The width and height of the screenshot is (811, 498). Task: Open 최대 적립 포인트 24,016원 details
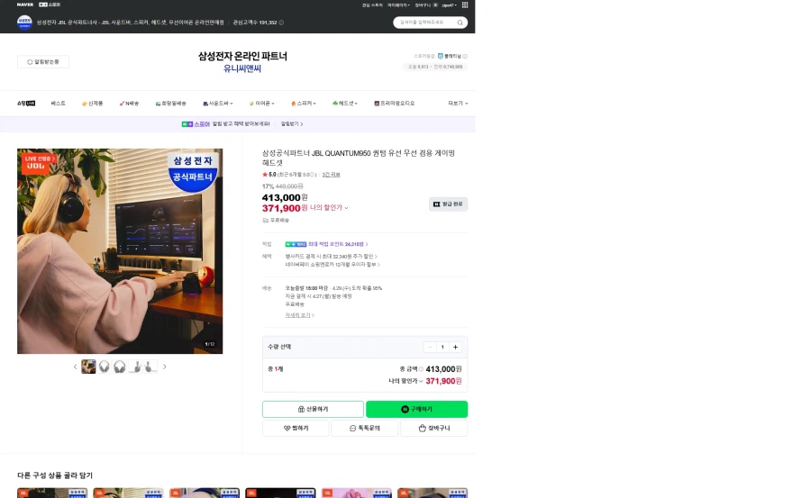point(338,244)
